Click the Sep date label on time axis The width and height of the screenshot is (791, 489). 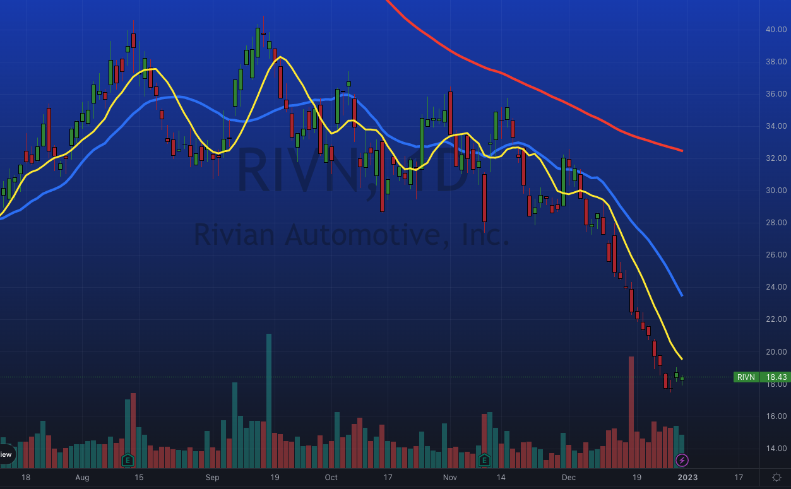212,478
